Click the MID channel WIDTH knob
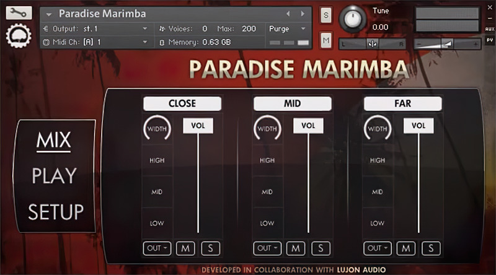The image size is (496, 275). click(267, 128)
